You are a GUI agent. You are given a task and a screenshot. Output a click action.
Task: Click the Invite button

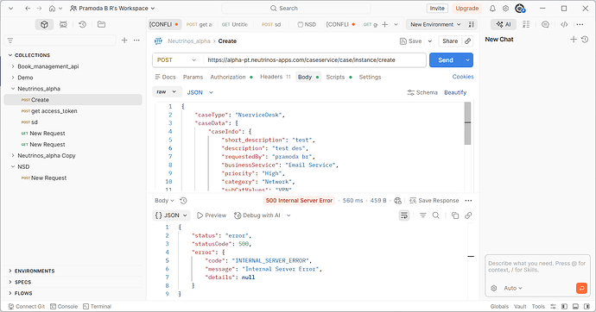tap(437, 9)
